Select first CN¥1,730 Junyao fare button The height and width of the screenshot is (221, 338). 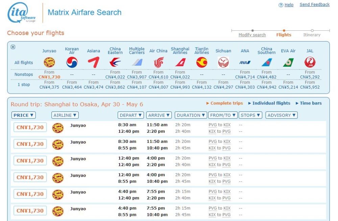click(30, 127)
